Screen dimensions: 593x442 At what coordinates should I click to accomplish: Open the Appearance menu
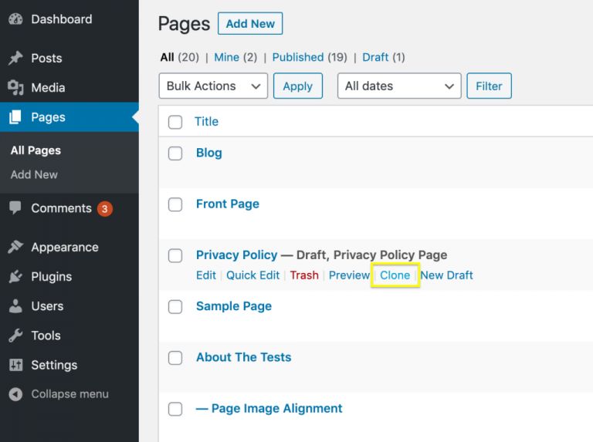65,247
